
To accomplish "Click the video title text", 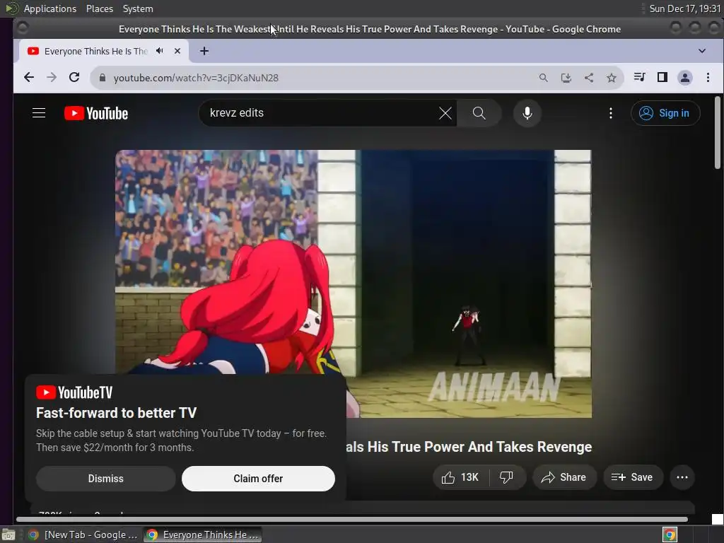I will [469, 447].
